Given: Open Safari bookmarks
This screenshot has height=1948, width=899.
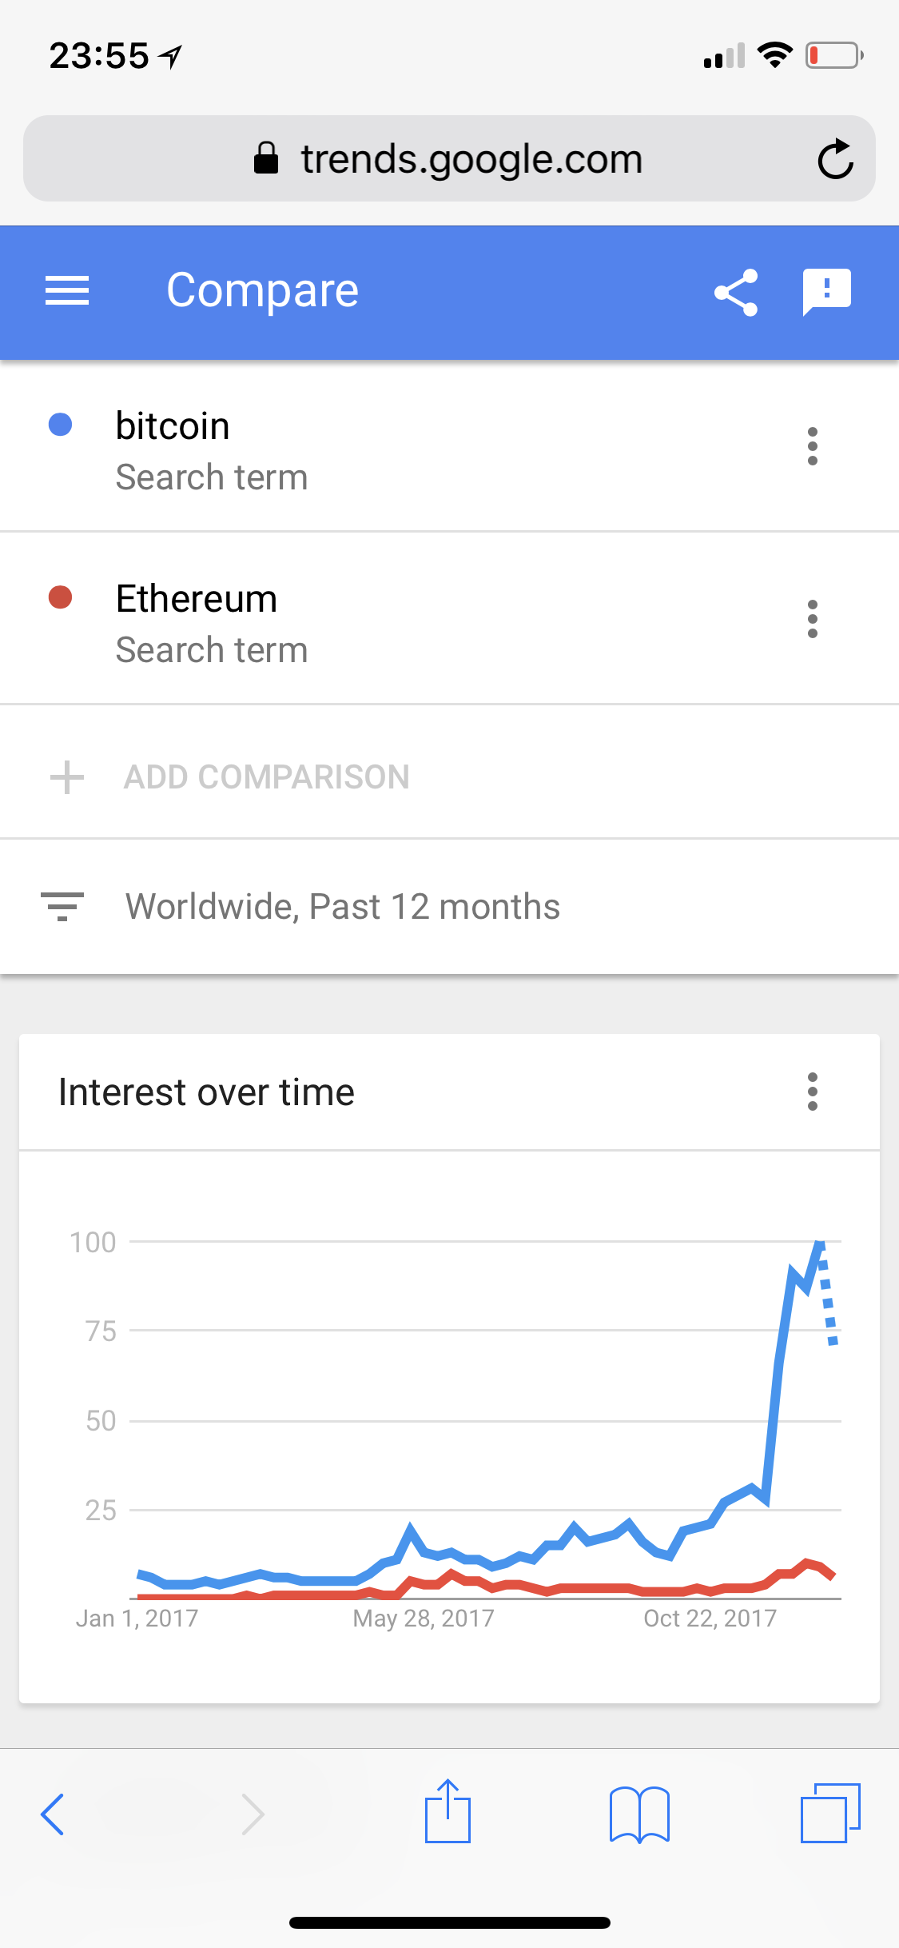Looking at the screenshot, I should (x=638, y=1814).
